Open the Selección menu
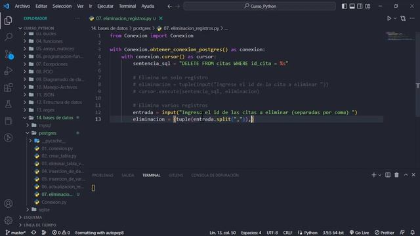 (62, 6)
